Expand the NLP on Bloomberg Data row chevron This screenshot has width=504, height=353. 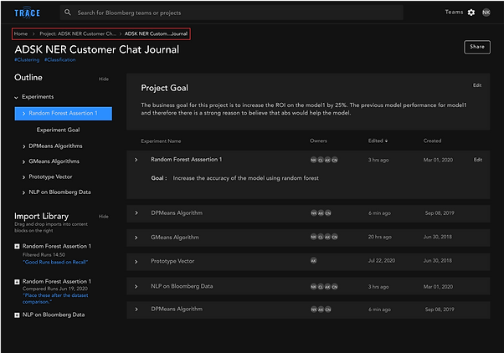pyautogui.click(x=136, y=287)
